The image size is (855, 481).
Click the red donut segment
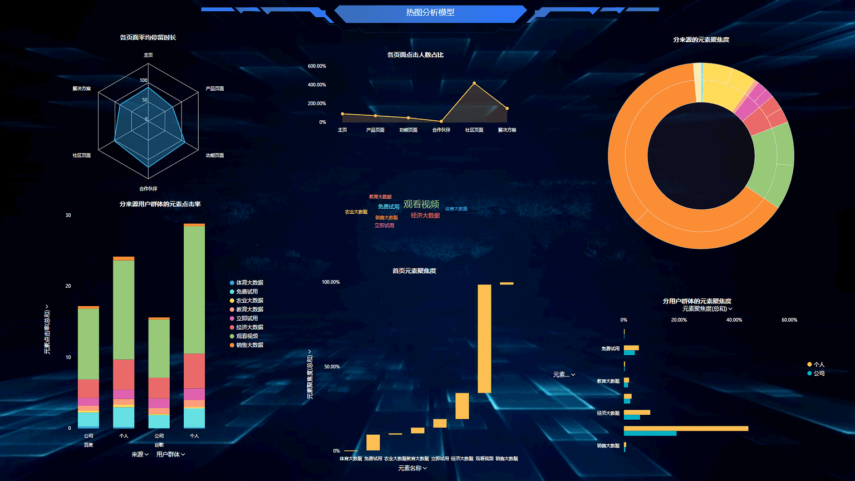[768, 118]
